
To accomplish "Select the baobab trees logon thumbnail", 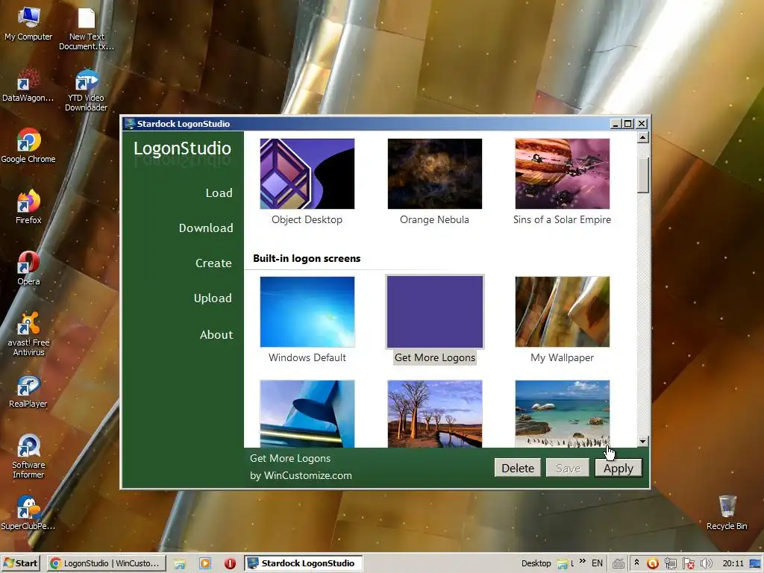I will click(435, 413).
